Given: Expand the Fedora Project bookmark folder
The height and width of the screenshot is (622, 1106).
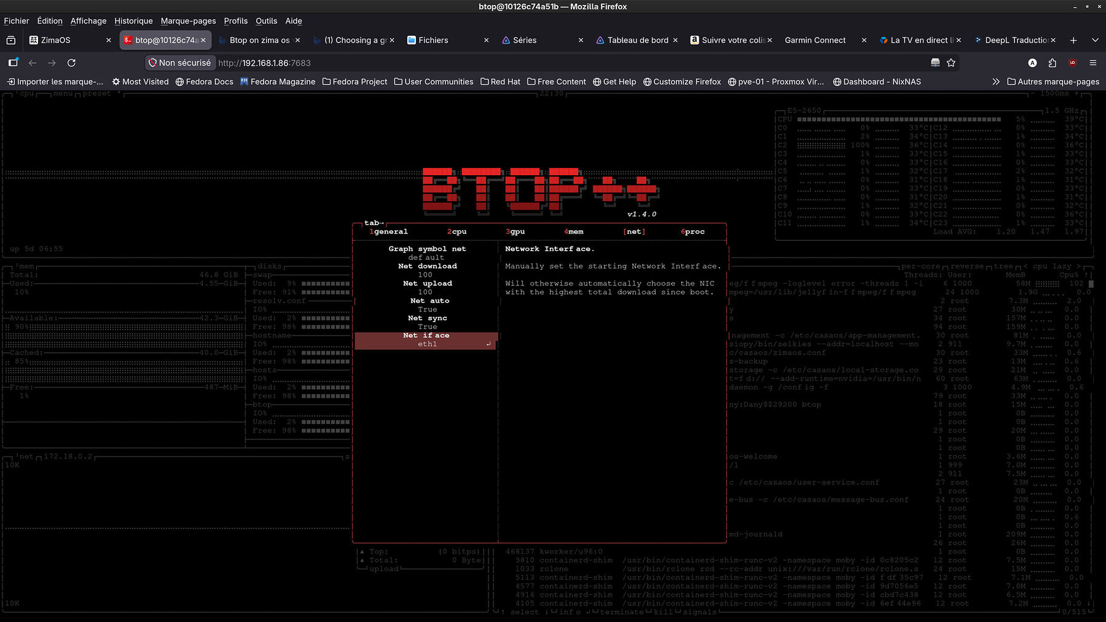Looking at the screenshot, I should (355, 82).
